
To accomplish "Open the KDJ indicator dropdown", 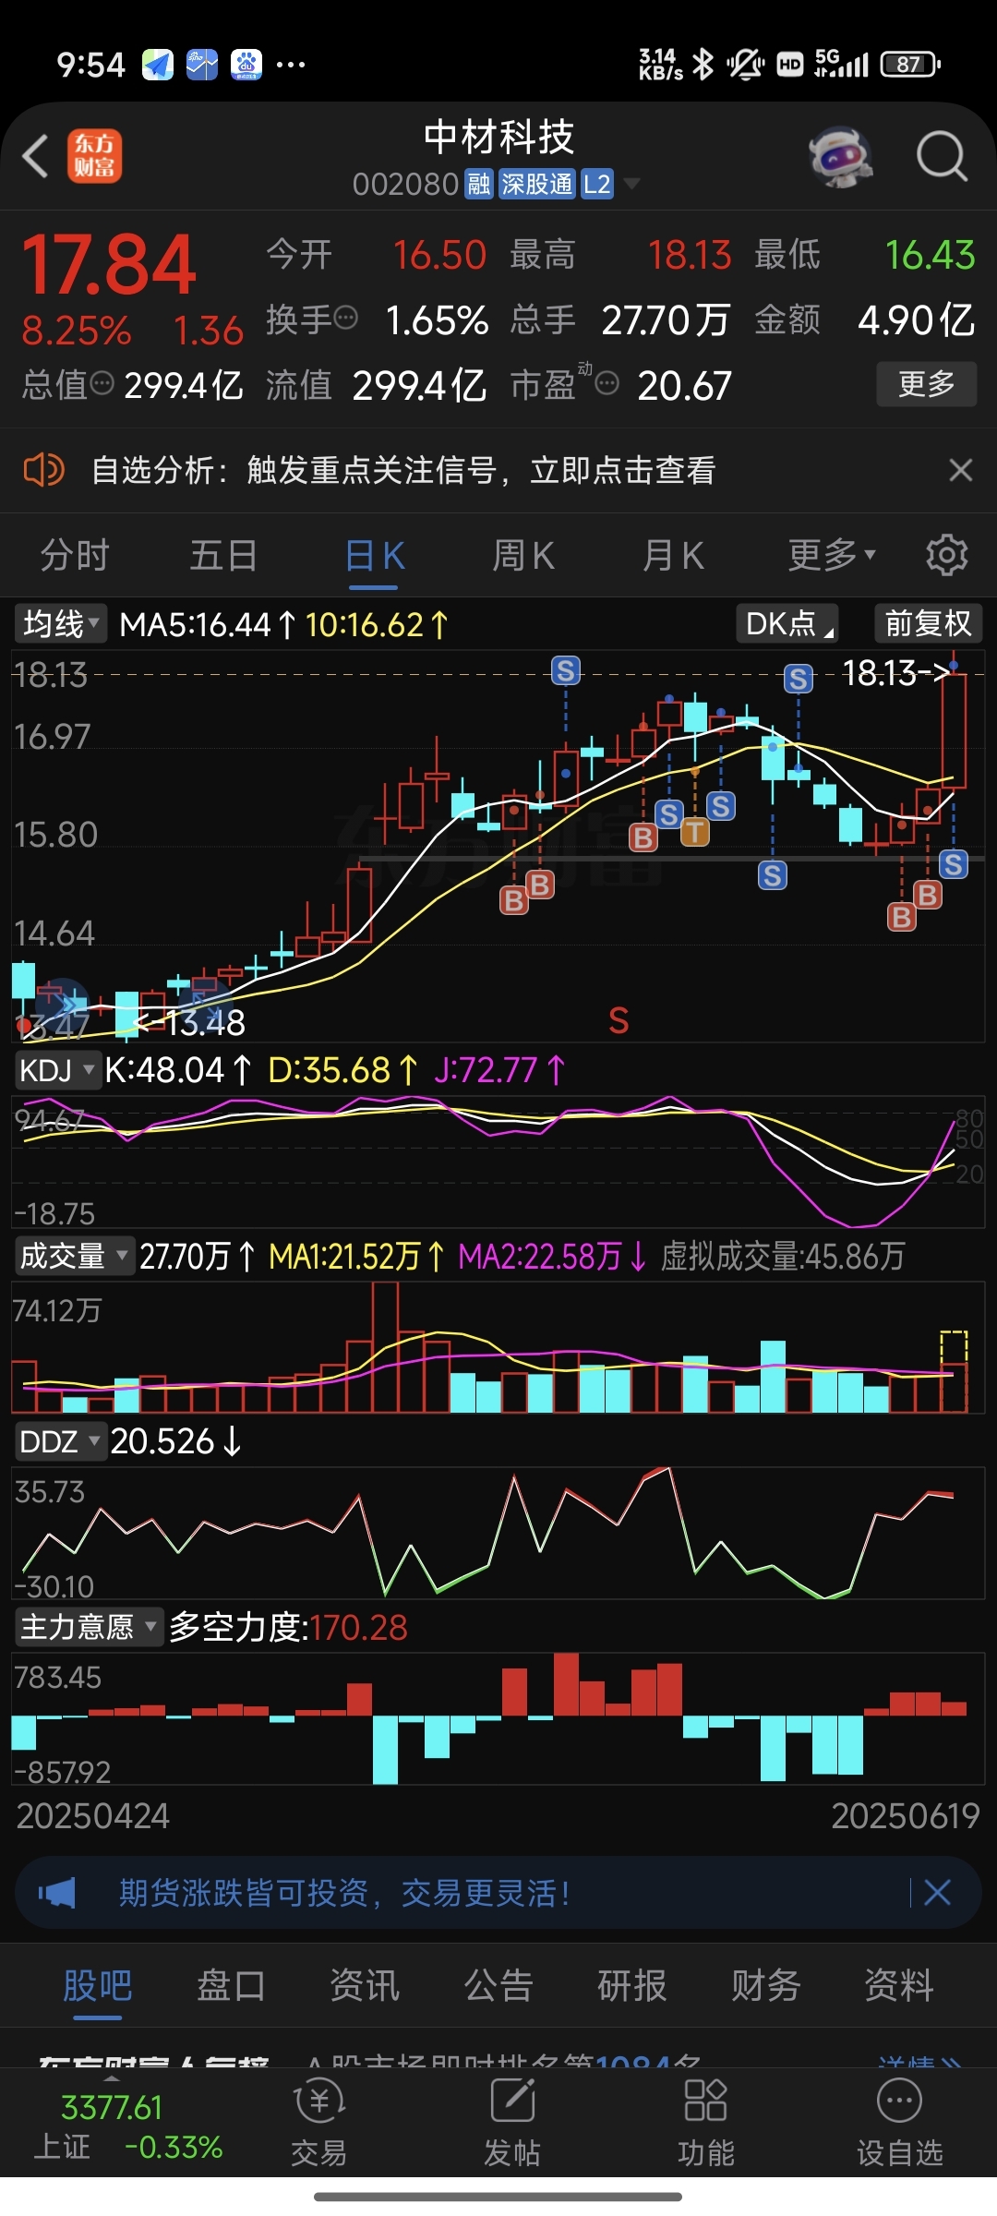I will click(56, 1070).
